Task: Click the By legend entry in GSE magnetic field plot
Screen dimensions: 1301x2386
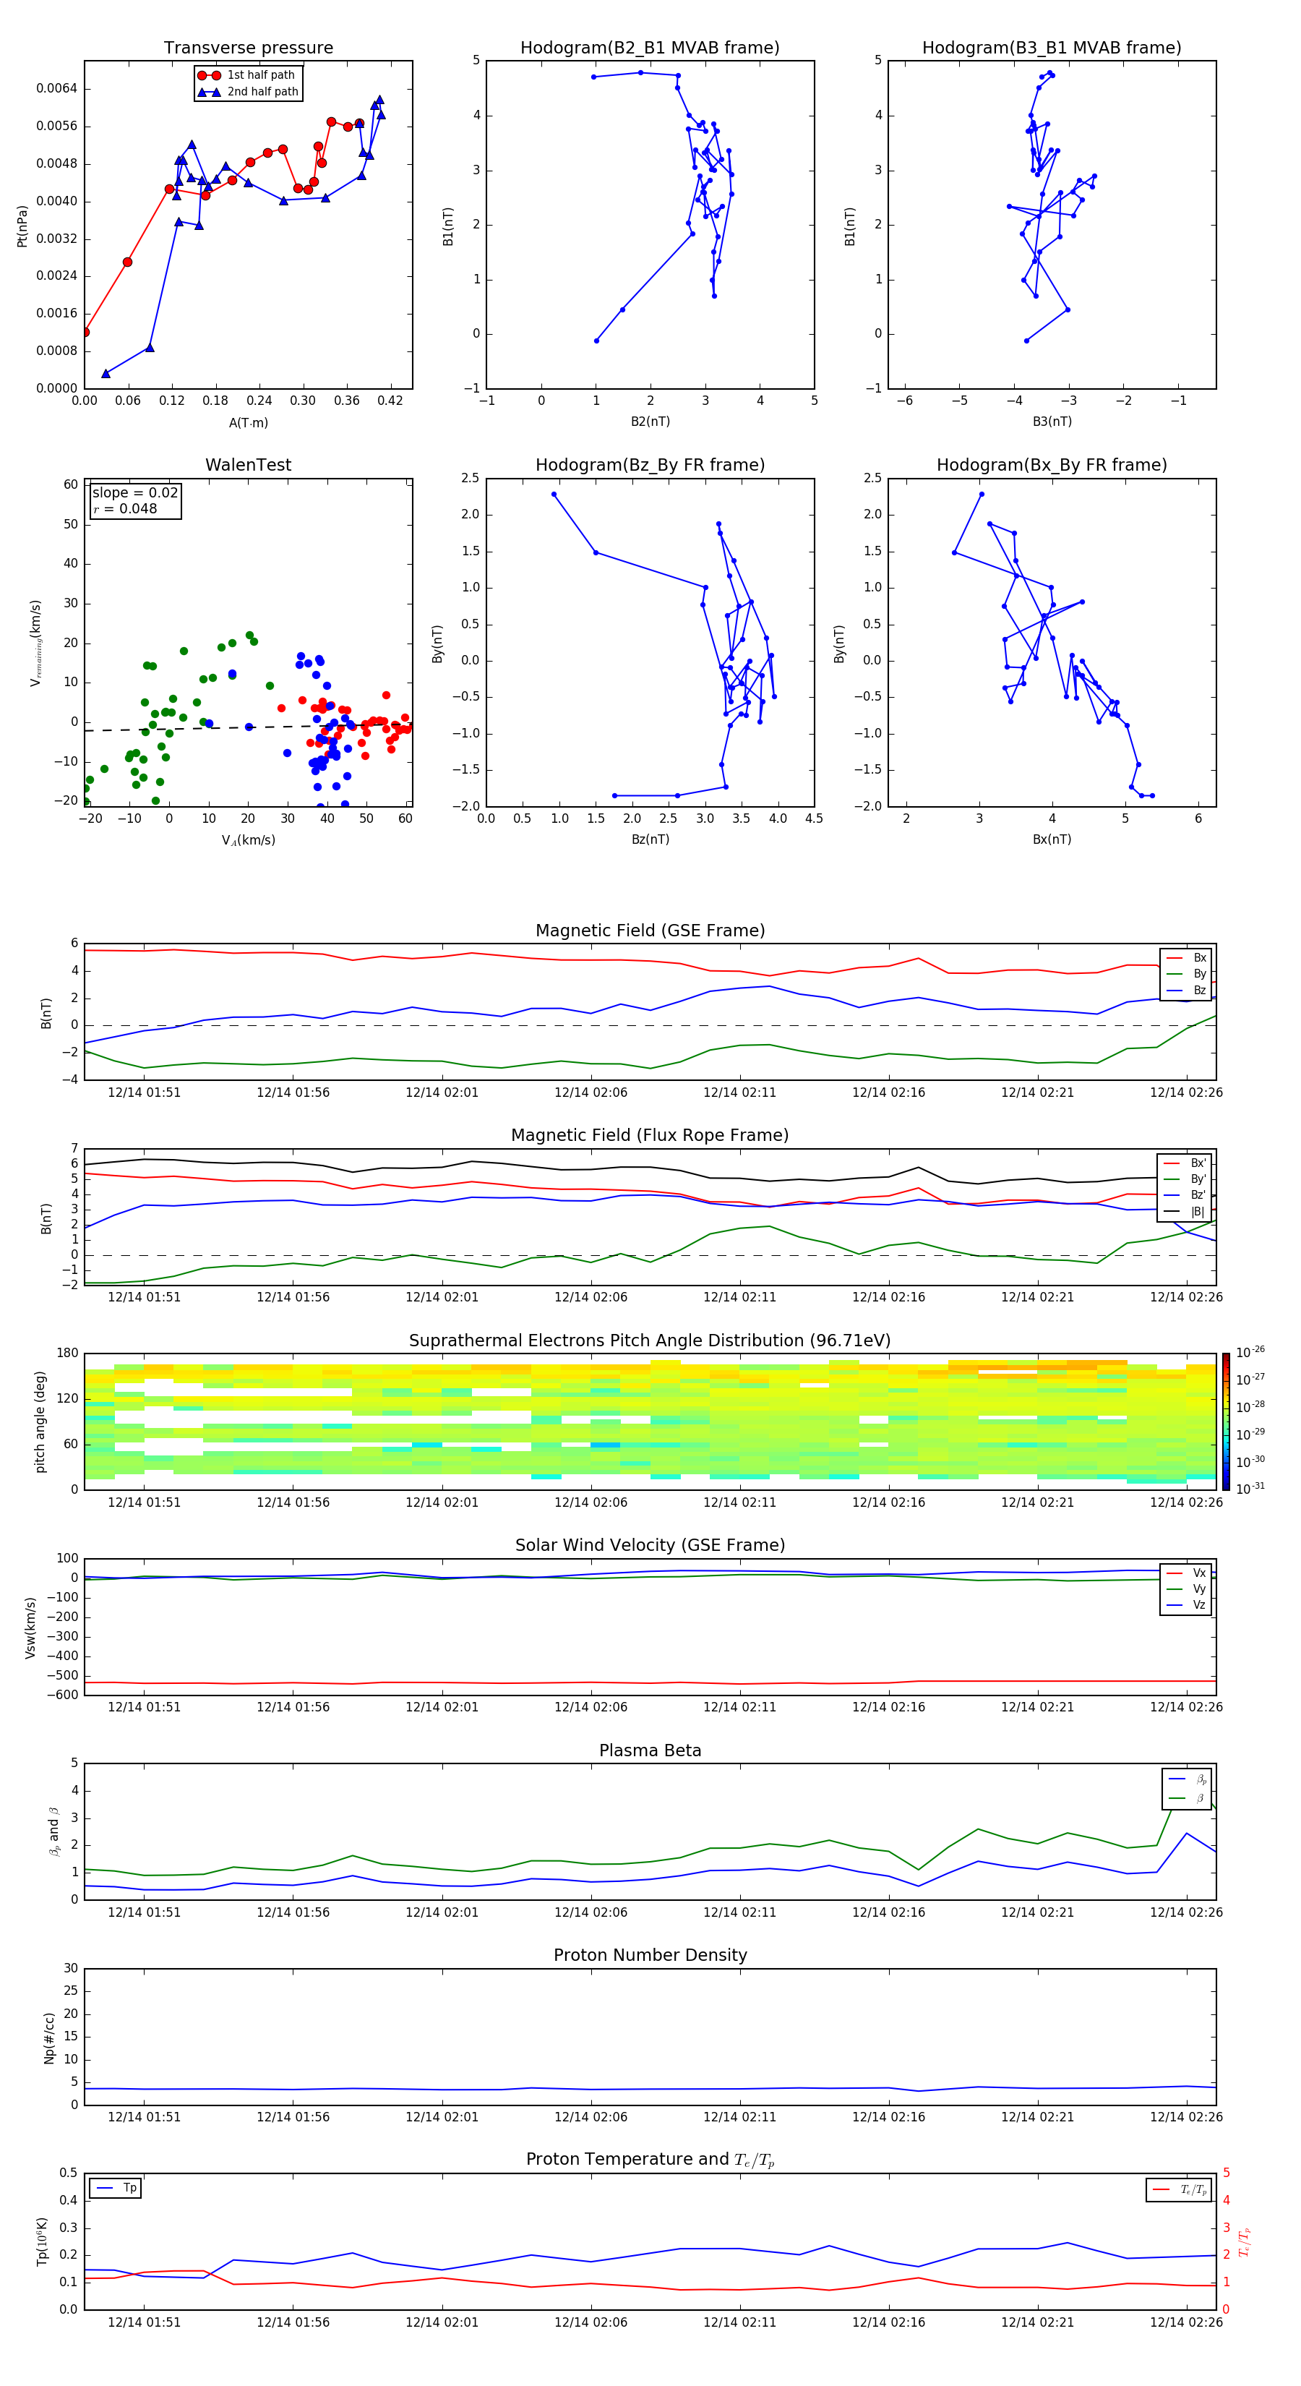Action: (1186, 973)
